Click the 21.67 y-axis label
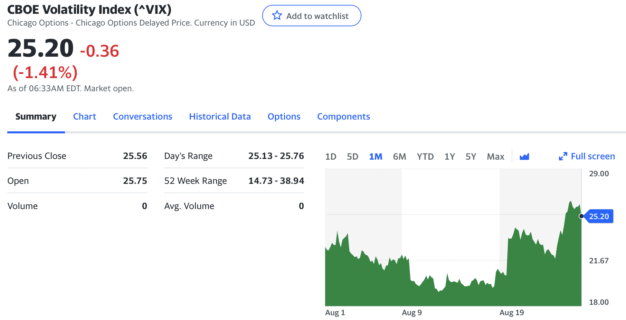626x320 pixels. pos(599,261)
